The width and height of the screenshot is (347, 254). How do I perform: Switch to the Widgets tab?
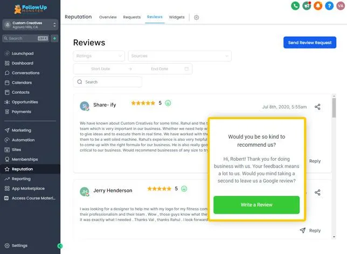177,17
